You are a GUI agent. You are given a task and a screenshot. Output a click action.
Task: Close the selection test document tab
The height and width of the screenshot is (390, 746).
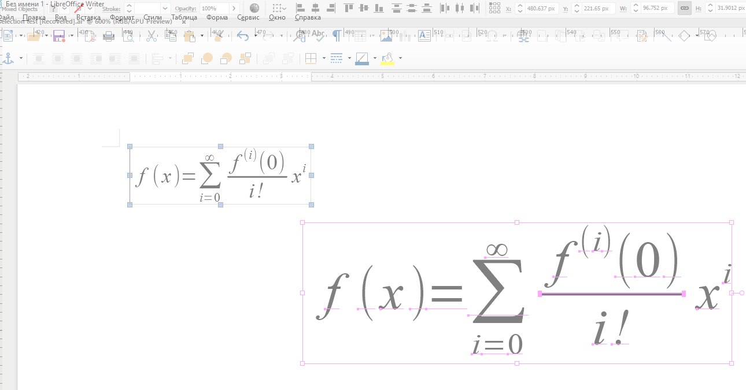coord(184,22)
